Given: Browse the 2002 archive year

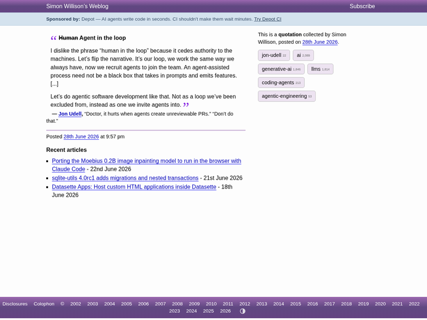Looking at the screenshot, I should (x=75, y=303).
